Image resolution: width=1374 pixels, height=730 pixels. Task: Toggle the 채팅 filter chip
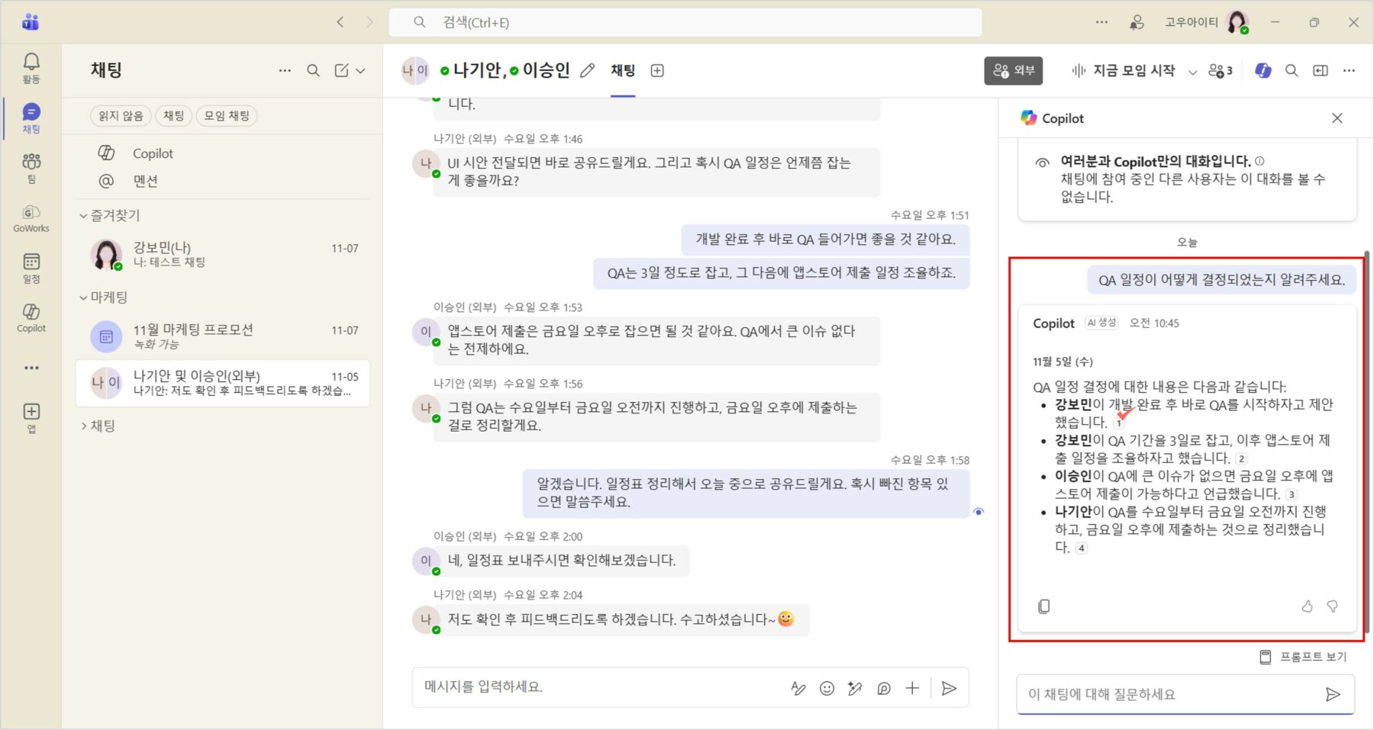click(x=173, y=116)
